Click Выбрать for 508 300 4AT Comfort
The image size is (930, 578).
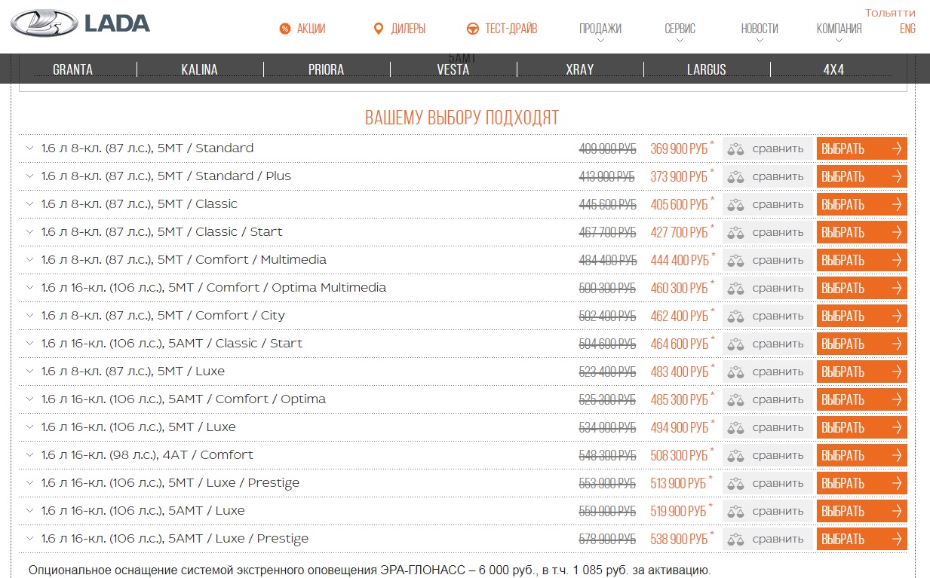tap(862, 455)
